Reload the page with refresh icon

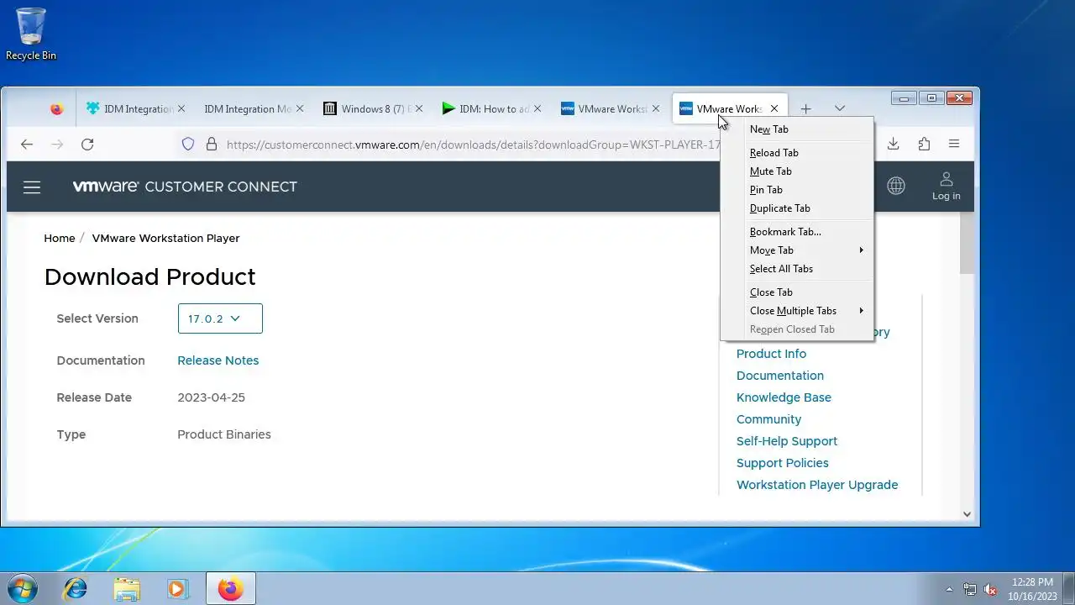87,145
